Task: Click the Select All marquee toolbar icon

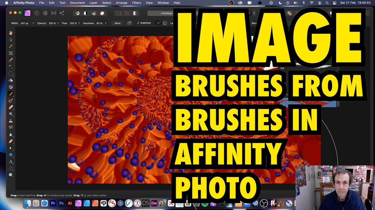Action: (119, 13)
